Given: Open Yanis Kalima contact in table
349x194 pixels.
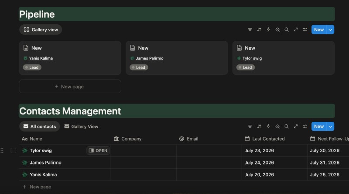Looking at the screenshot, I should pyautogui.click(x=43, y=175).
